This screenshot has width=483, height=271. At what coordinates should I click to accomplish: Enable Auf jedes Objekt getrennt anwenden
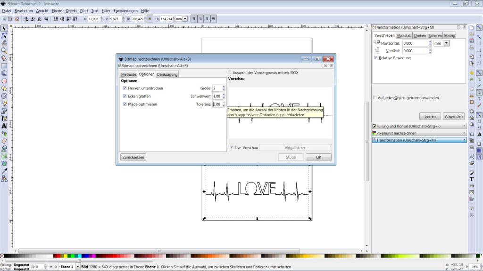point(375,98)
